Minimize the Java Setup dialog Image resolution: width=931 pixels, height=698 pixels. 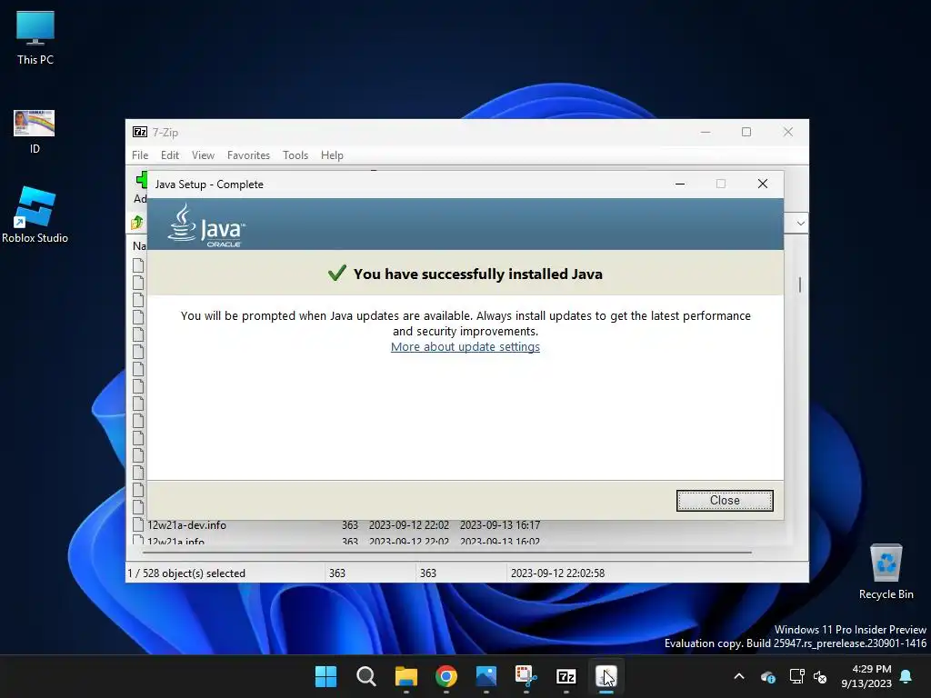(x=680, y=184)
